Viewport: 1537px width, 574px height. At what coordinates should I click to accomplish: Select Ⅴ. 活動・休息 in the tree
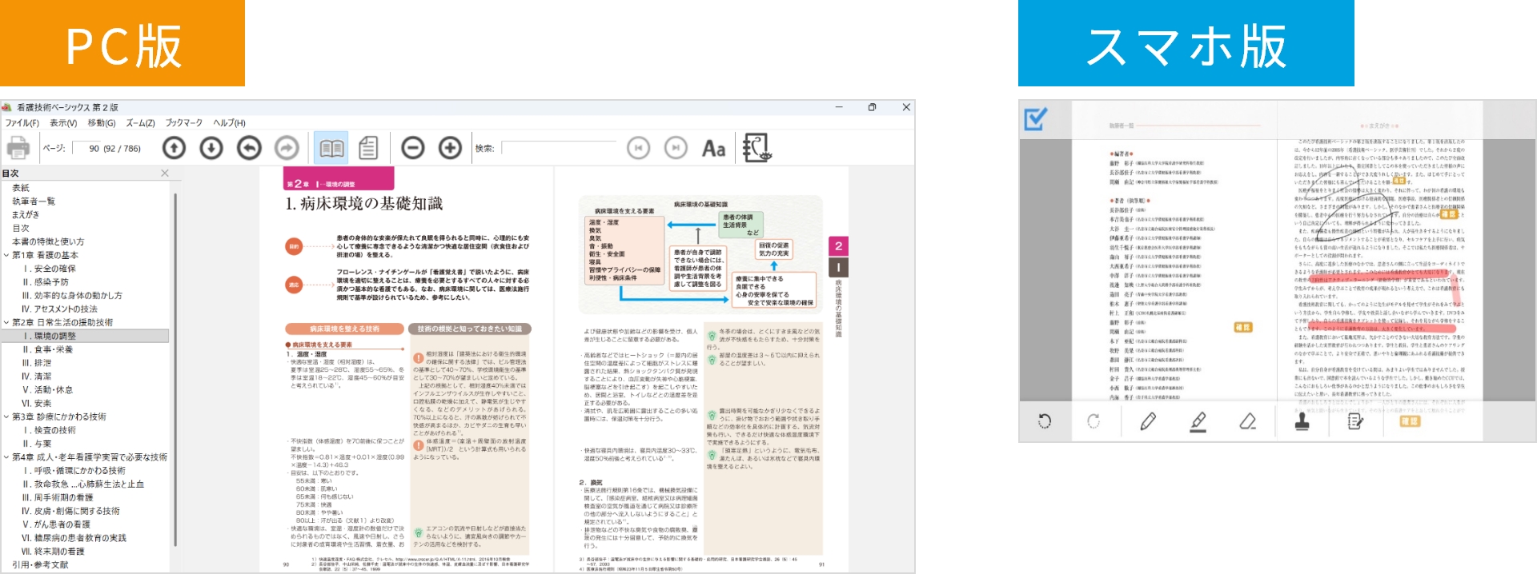point(47,390)
